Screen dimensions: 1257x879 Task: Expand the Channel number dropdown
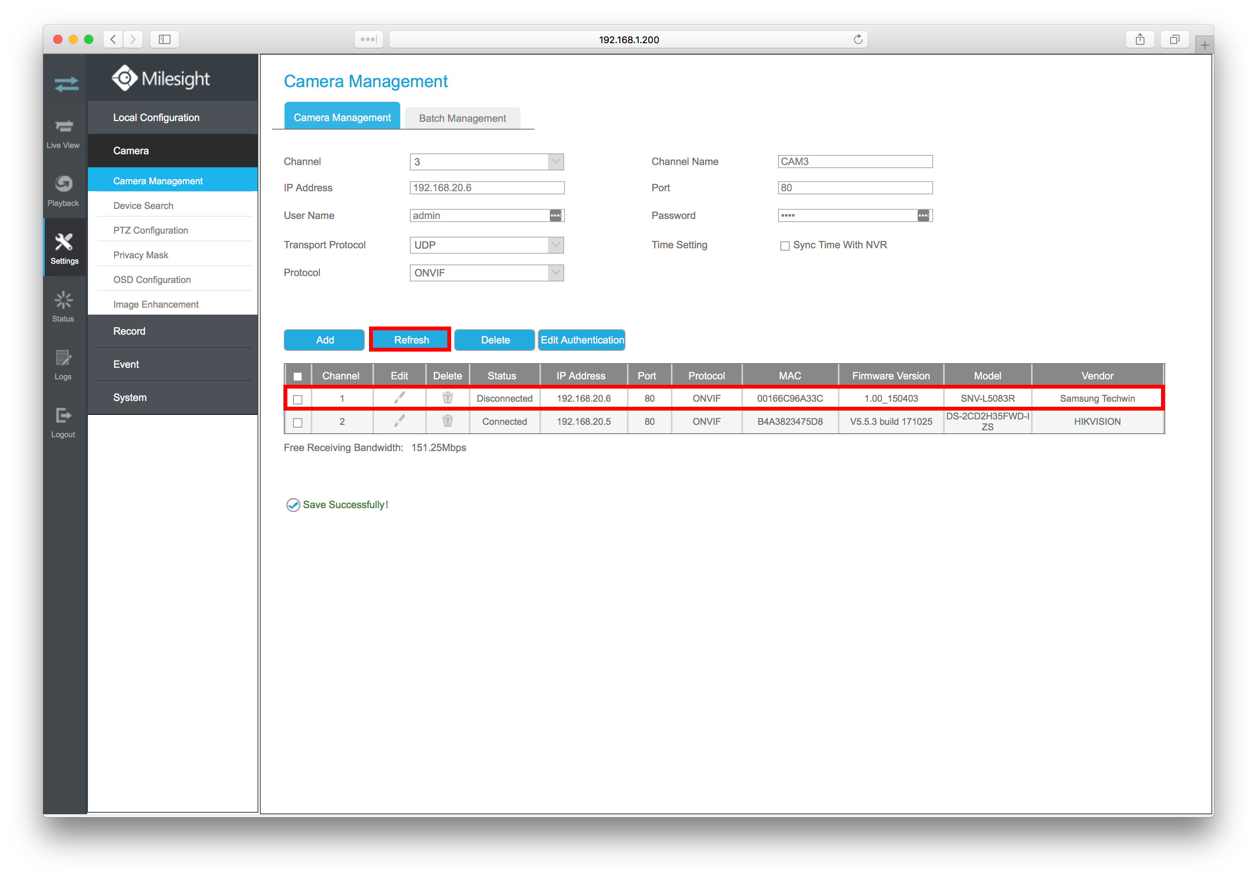coord(554,162)
